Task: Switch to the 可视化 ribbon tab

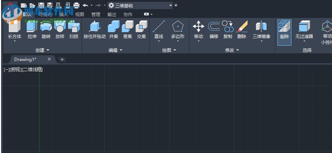Action: click(x=46, y=14)
